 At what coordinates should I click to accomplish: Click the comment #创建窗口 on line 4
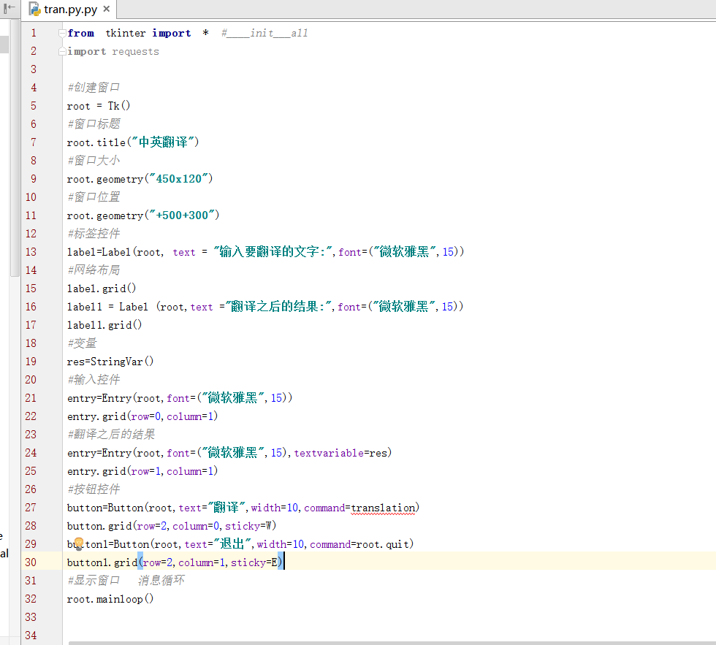(94, 87)
